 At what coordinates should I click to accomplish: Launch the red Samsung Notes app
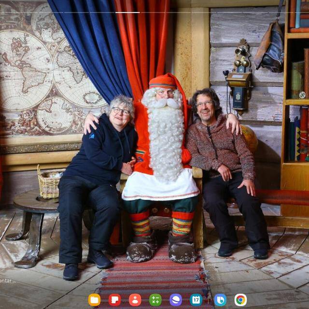(x=115, y=300)
